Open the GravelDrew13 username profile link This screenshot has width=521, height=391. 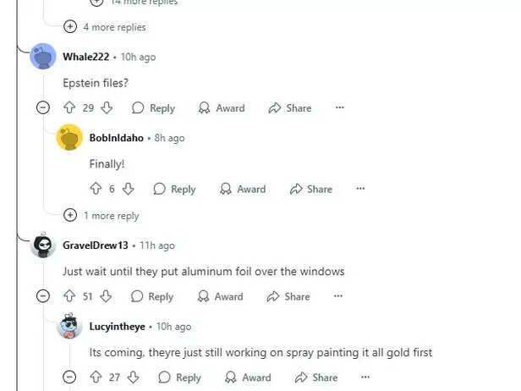pos(96,245)
